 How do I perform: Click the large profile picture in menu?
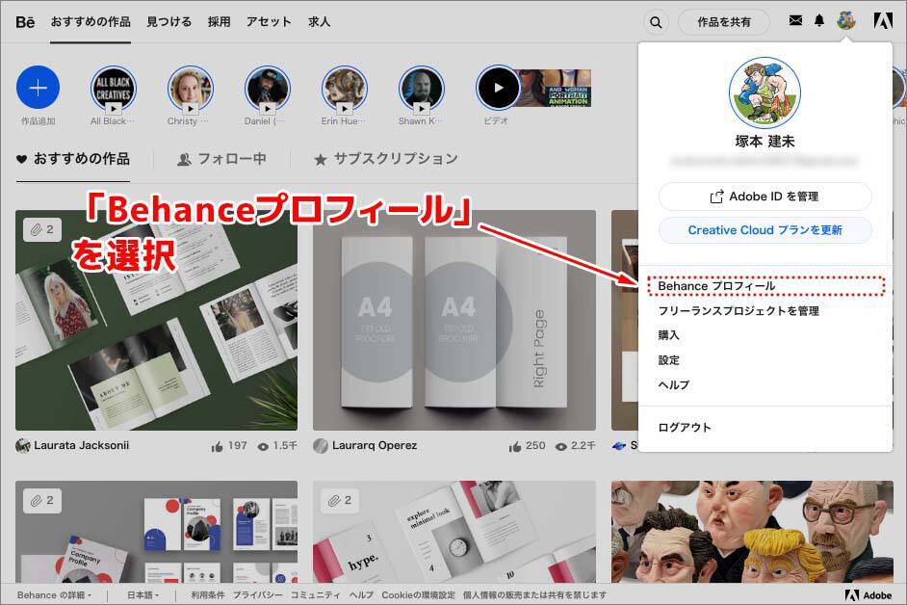764,92
